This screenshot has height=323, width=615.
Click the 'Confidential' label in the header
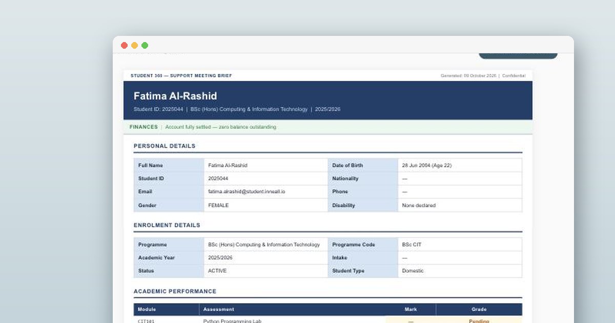tap(514, 76)
